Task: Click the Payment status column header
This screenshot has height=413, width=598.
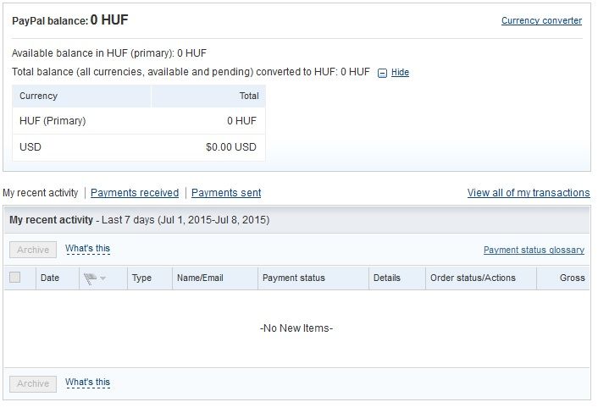Action: (293, 278)
